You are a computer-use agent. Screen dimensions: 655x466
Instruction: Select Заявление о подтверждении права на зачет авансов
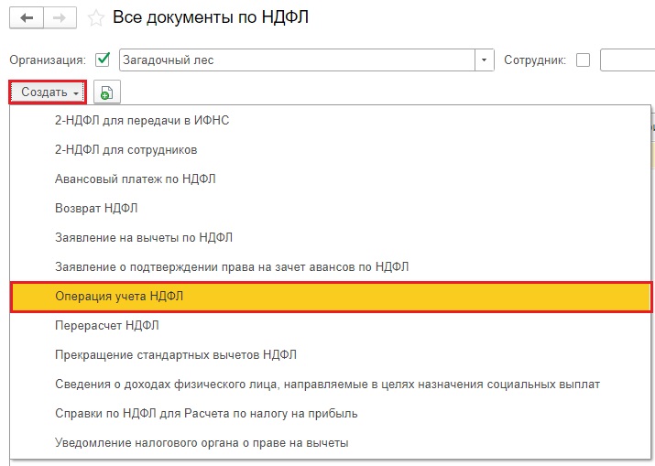[x=330, y=266]
